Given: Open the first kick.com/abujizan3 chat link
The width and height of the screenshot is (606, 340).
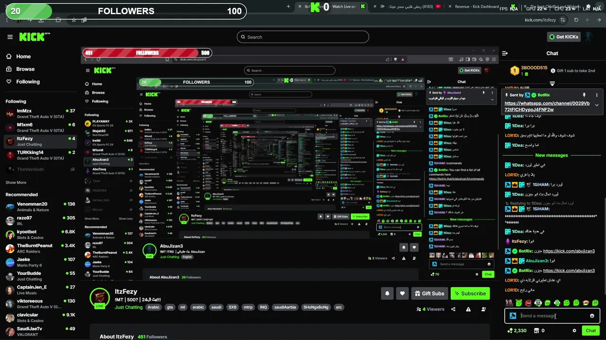Looking at the screenshot, I should click(569, 251).
